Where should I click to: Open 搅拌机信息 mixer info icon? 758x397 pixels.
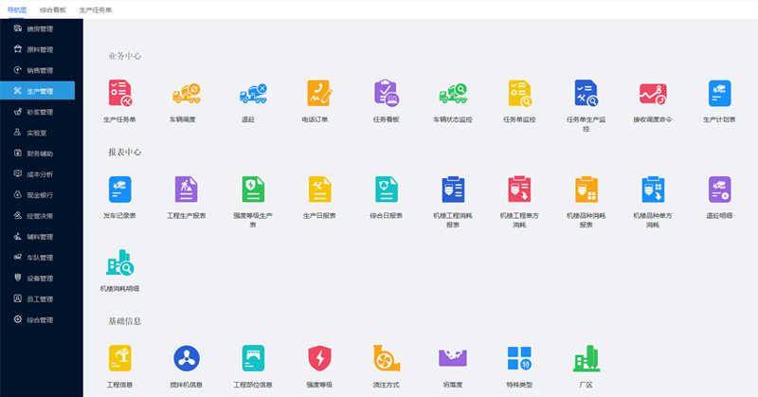point(186,358)
